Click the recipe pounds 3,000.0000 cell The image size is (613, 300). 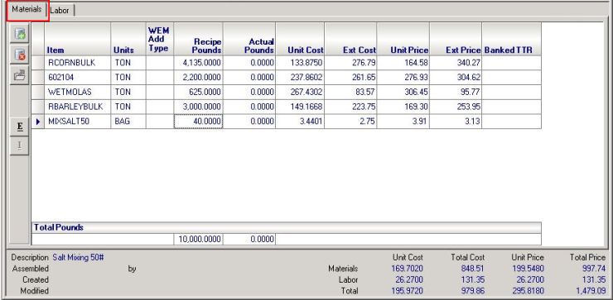[198, 107]
